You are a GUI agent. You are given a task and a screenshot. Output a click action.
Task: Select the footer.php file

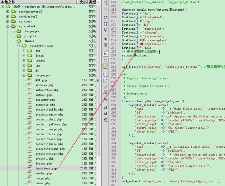tap(44, 164)
